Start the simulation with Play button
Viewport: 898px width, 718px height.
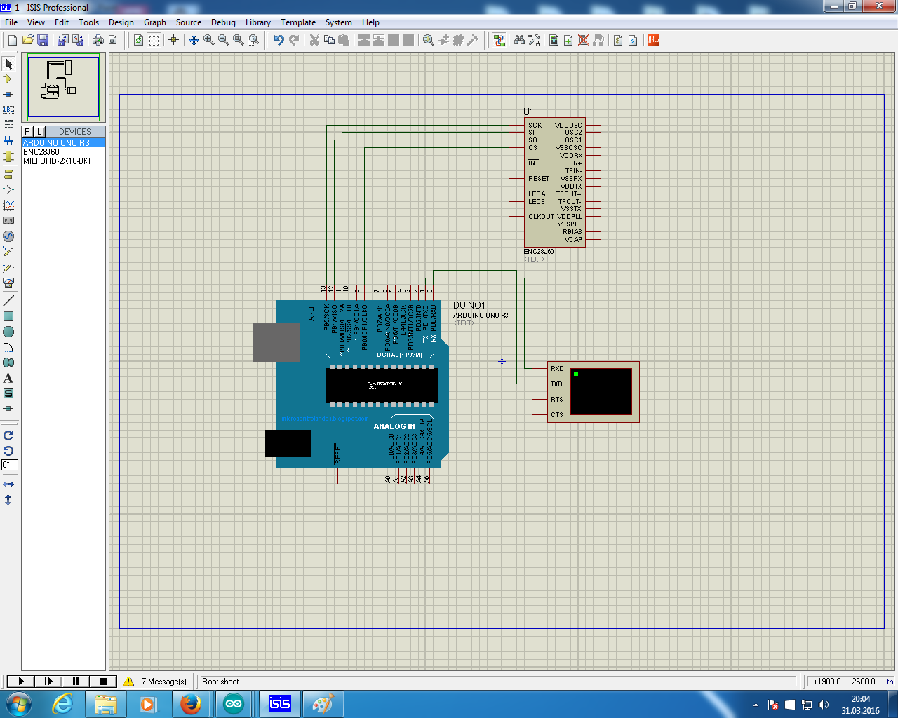(20, 681)
